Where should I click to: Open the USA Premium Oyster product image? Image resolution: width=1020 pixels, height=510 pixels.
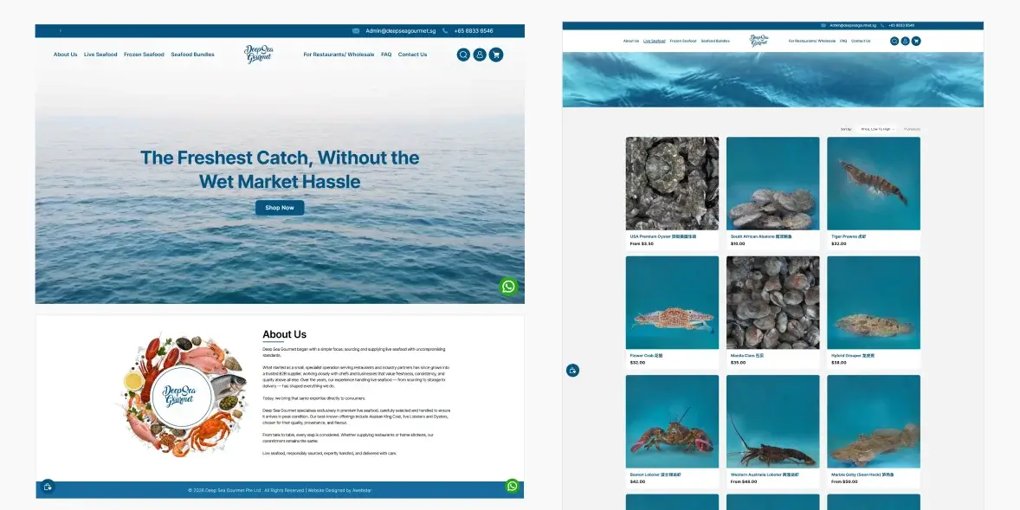pyautogui.click(x=672, y=184)
